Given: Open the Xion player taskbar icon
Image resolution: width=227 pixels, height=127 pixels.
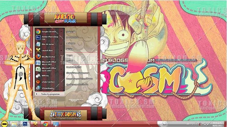Looking at the screenshot, I should point(35,124).
